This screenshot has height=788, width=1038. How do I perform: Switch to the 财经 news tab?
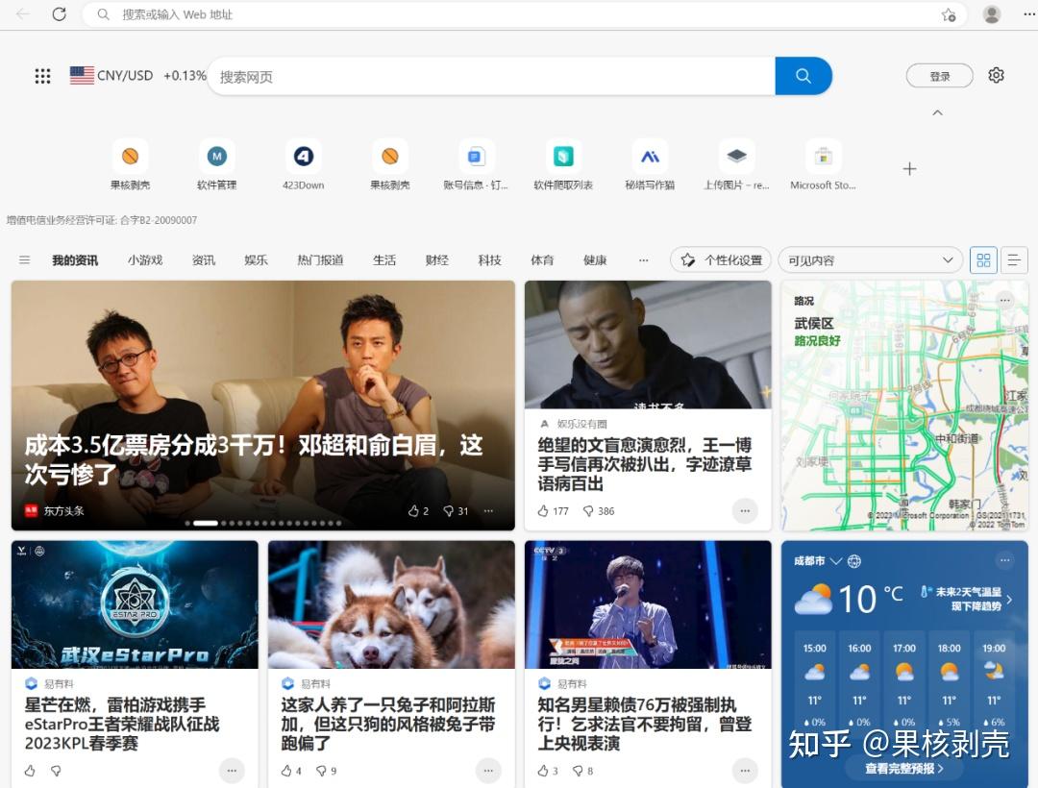(x=436, y=259)
